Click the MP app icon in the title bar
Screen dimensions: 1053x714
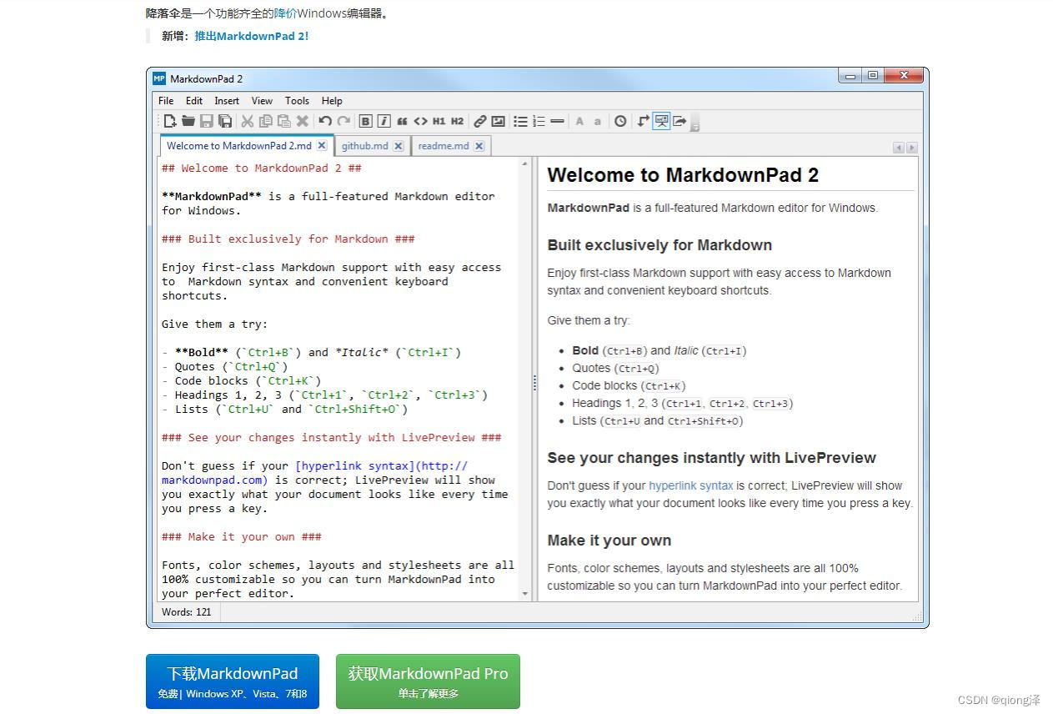tap(159, 78)
